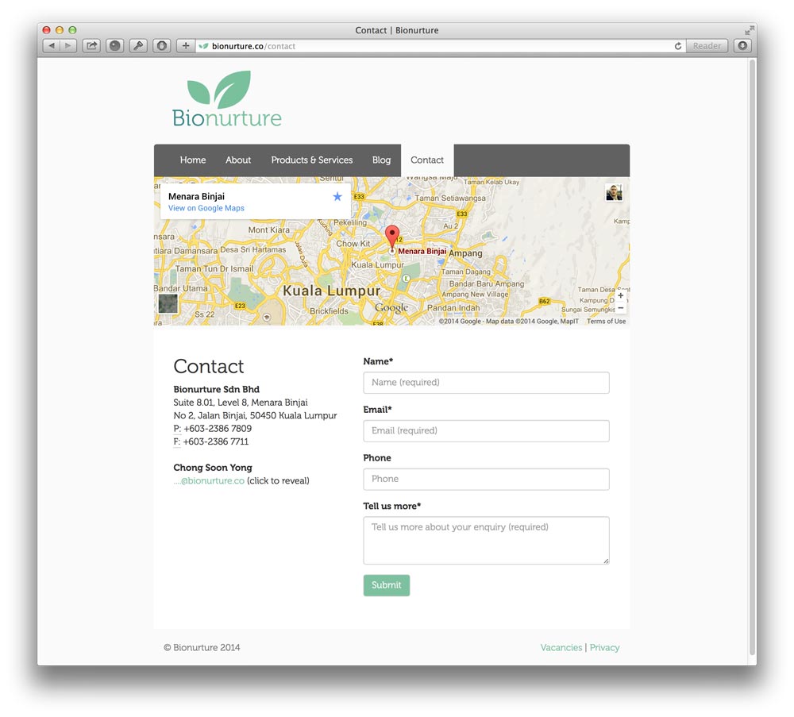
Task: Click the © Bionurture 2014 footer text
Action: [x=202, y=648]
